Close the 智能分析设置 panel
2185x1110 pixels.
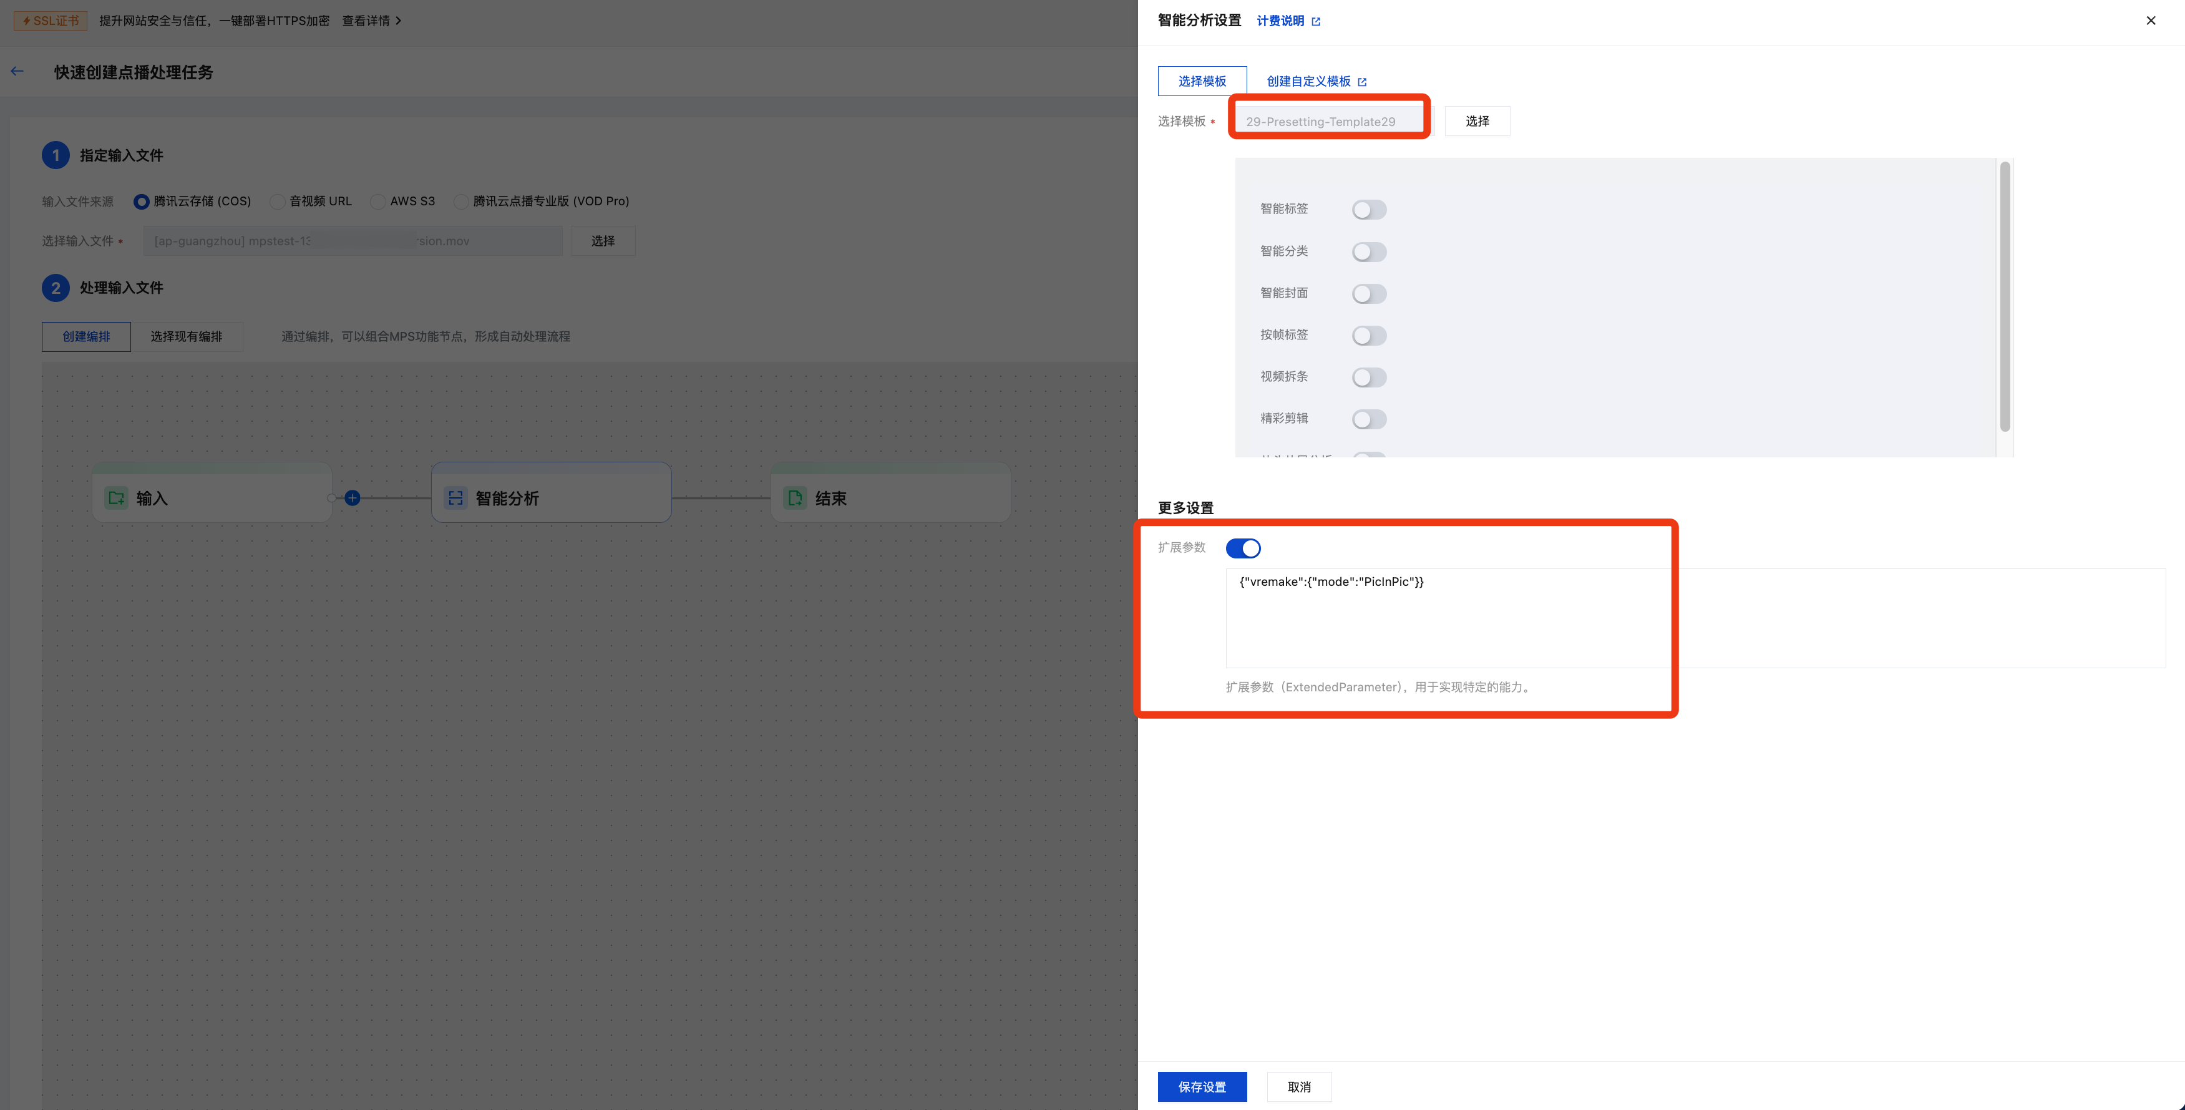tap(2150, 21)
